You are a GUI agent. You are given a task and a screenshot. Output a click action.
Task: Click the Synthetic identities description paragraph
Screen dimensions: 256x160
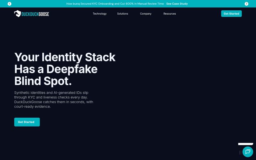point(54,100)
